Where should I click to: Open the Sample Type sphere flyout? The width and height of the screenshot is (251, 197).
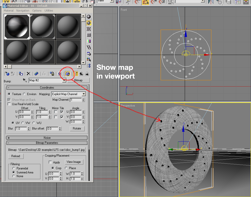point(89,17)
